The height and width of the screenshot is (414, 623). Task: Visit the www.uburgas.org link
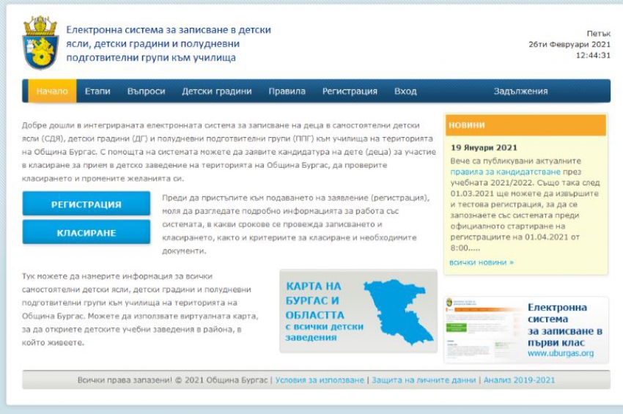[x=561, y=353]
